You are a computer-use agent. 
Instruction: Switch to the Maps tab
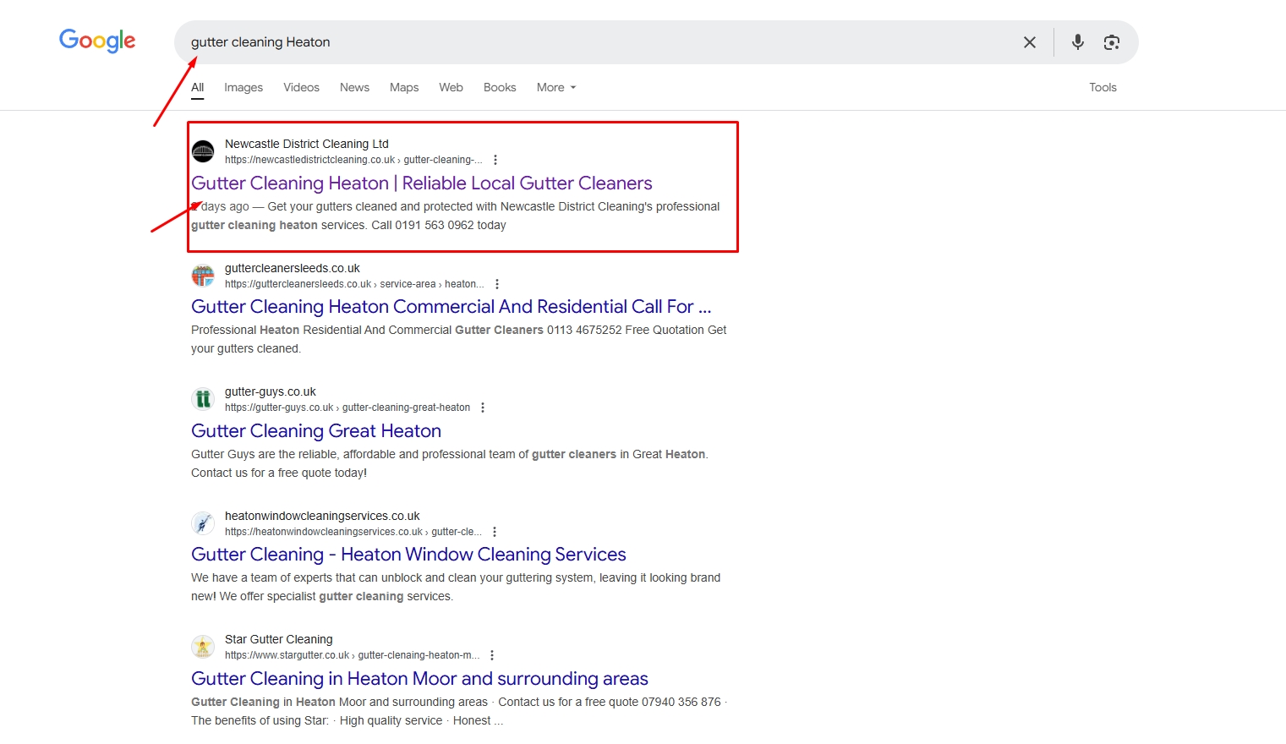coord(404,87)
